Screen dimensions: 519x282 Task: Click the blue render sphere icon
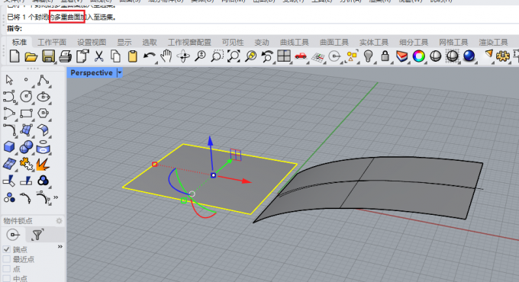coord(469,56)
